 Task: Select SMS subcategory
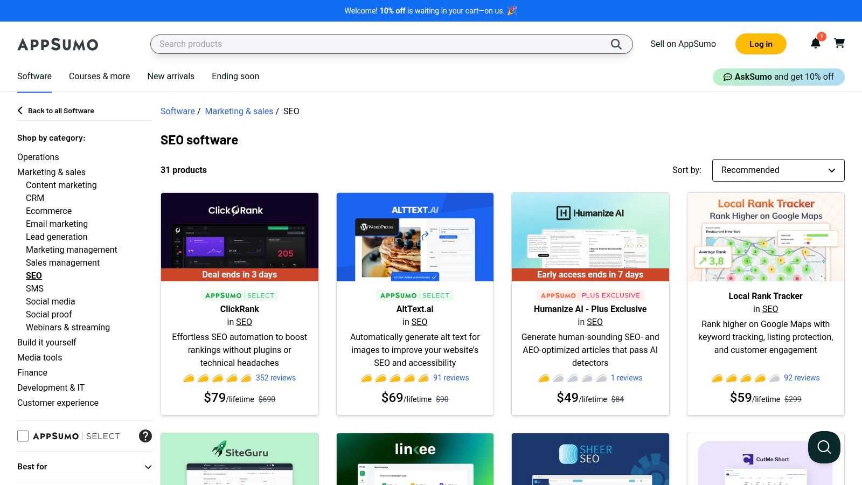point(34,288)
